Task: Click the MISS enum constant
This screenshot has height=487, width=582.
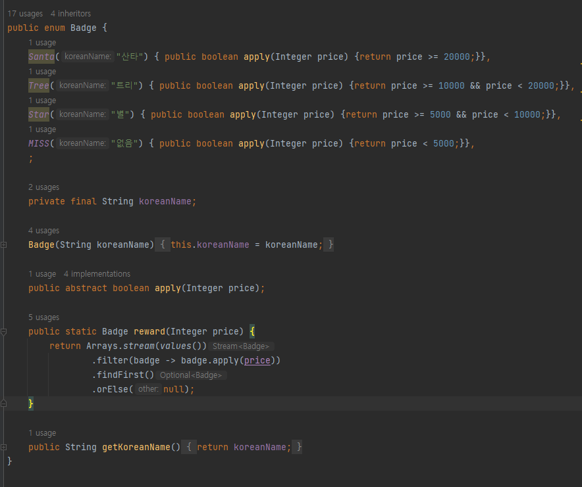Action: point(39,143)
